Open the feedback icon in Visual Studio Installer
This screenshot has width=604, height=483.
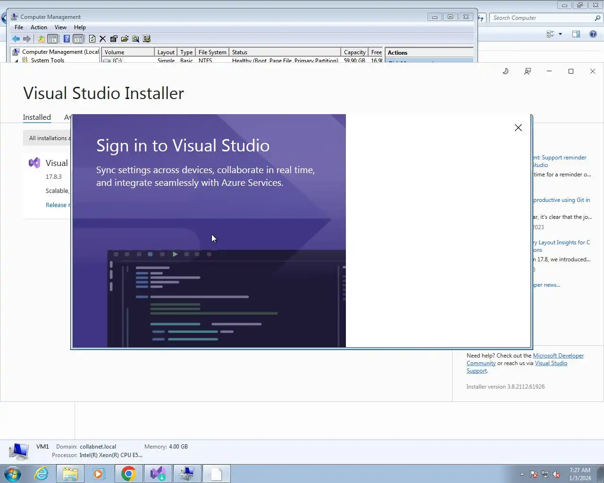[528, 71]
